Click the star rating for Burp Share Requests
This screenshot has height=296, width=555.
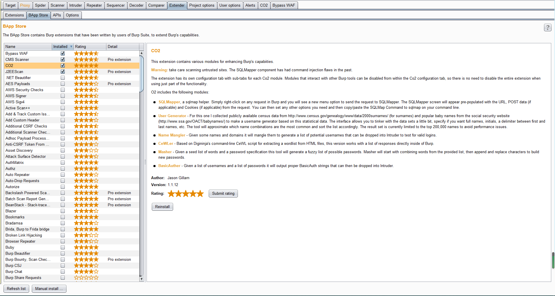pos(86,278)
